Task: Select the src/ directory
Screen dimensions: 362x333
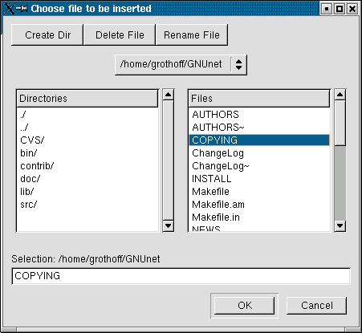Action: click(x=87, y=205)
